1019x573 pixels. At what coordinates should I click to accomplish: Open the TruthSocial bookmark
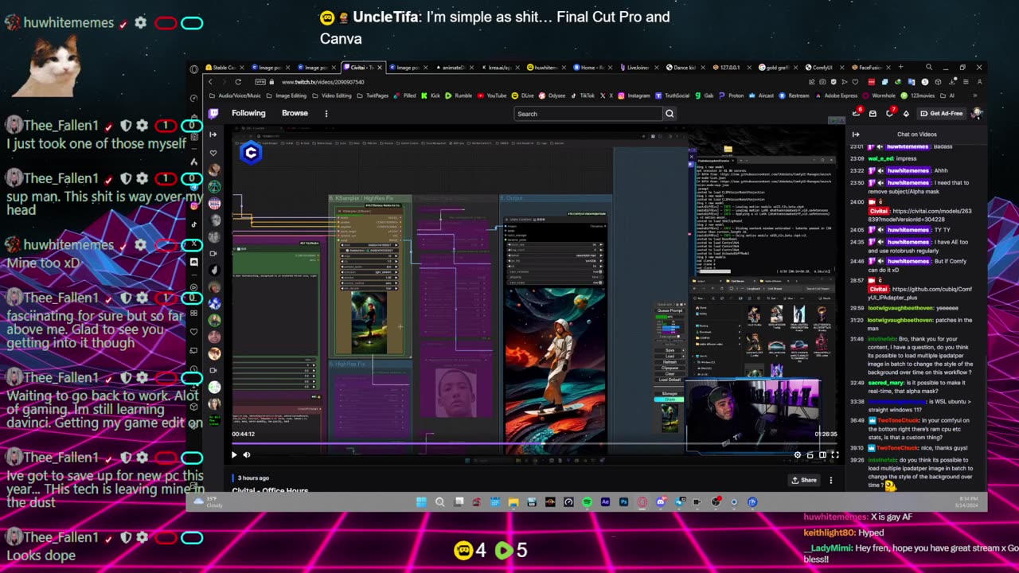(673, 95)
